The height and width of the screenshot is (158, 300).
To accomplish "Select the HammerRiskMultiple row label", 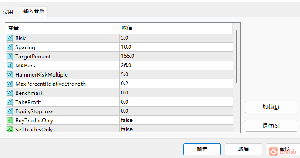I will click(41, 75).
